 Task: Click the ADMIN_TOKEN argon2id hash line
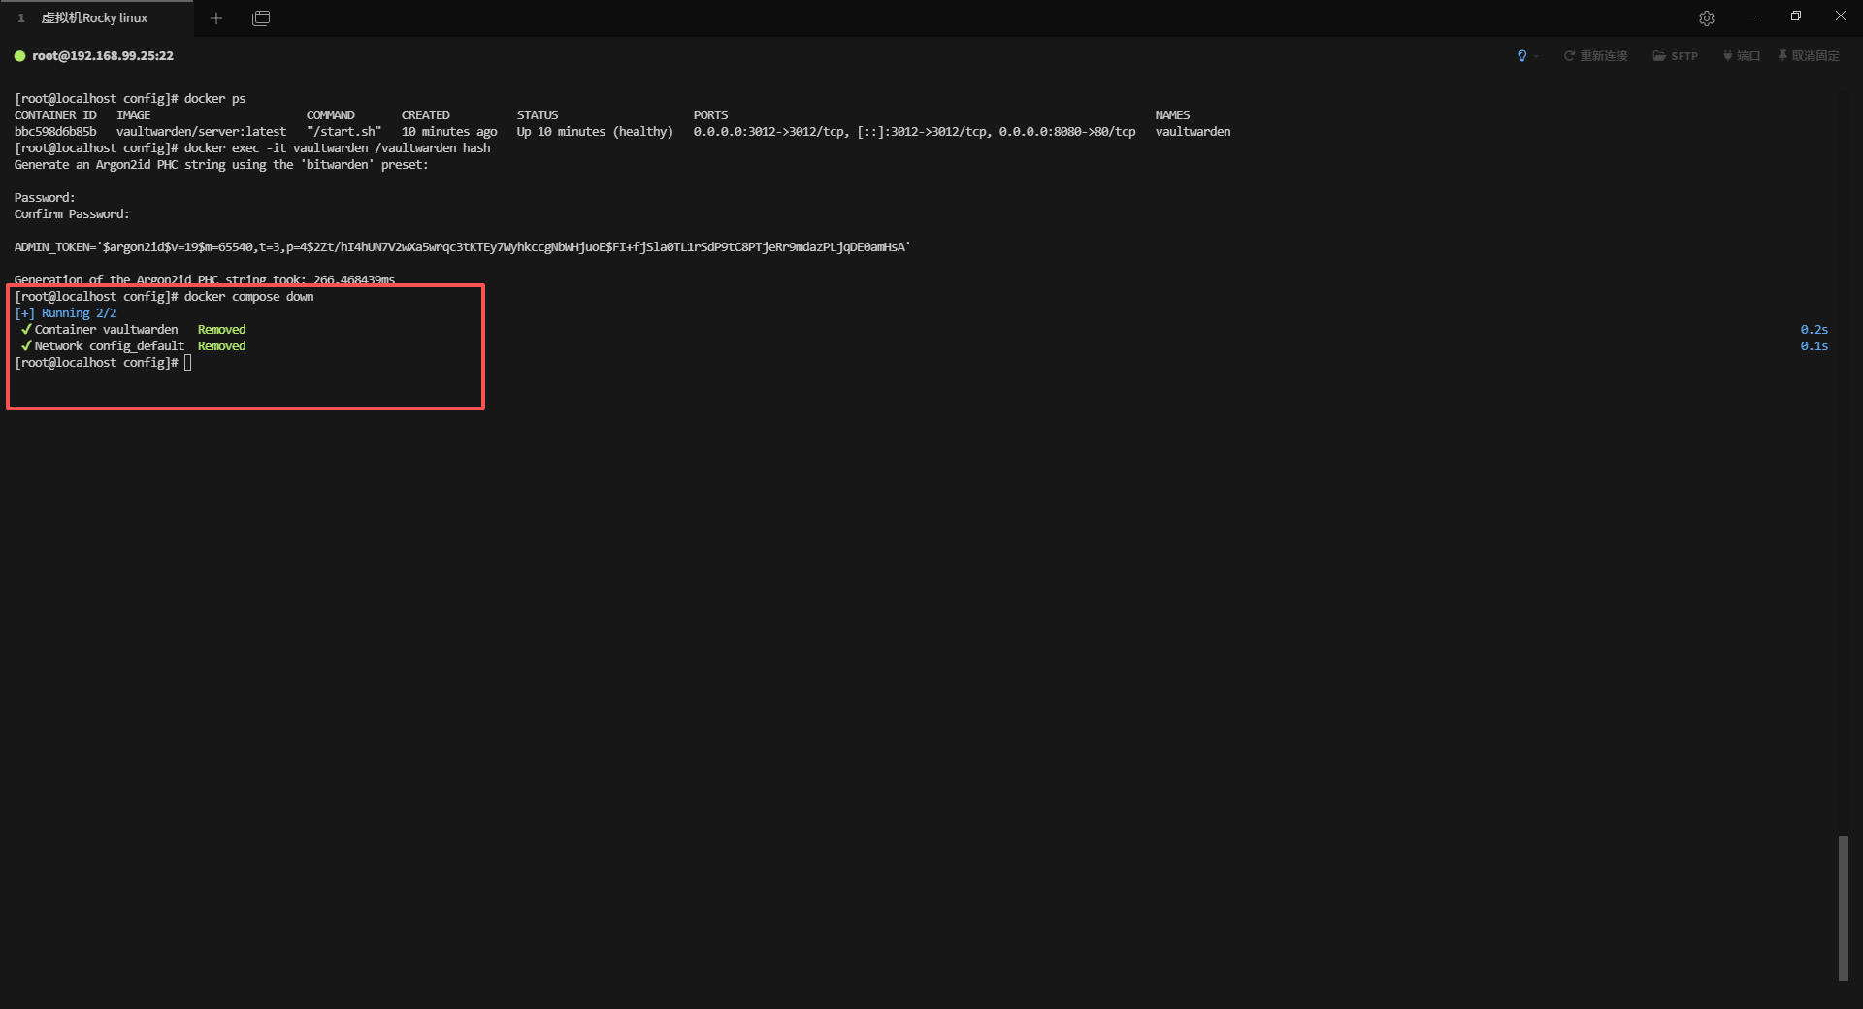click(x=462, y=247)
